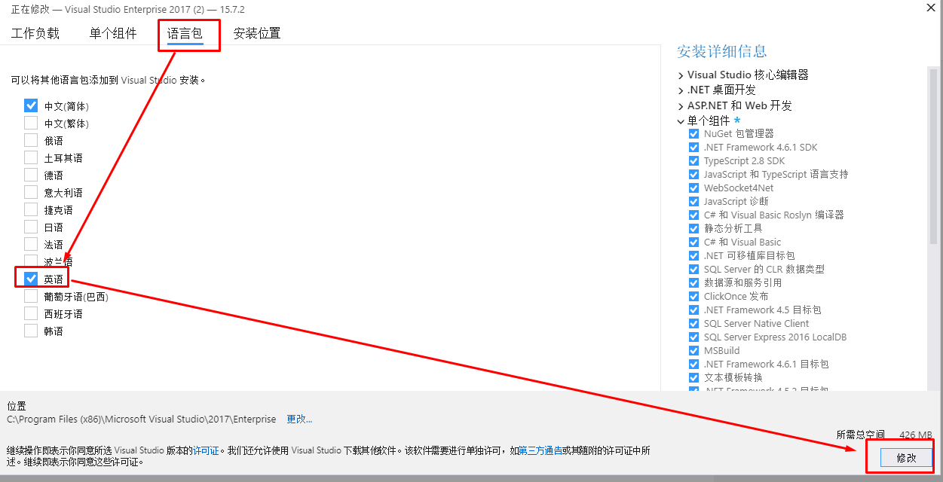Screen dimensions: 943x482
Task: Enable the 西班牙语 language pack
Action: pyautogui.click(x=31, y=313)
